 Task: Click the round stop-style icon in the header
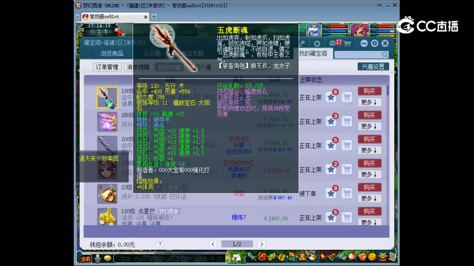coord(317,44)
